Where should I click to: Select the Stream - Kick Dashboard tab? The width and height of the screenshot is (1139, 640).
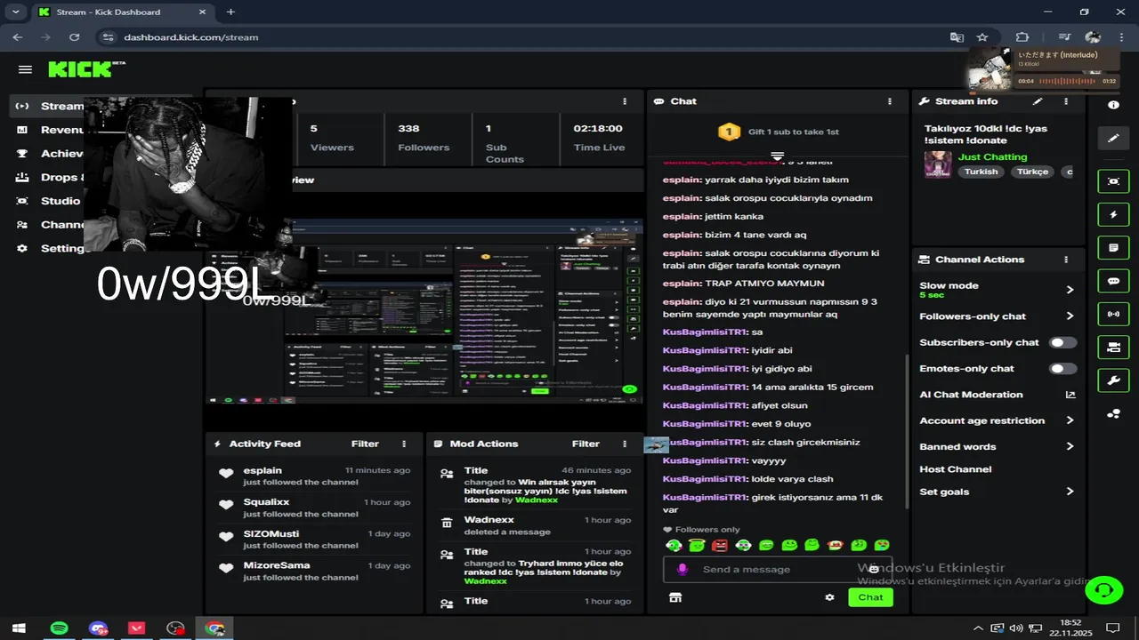[122, 12]
